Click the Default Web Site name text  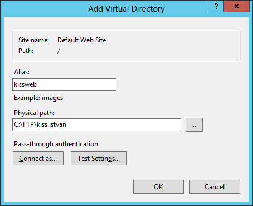tap(82, 40)
